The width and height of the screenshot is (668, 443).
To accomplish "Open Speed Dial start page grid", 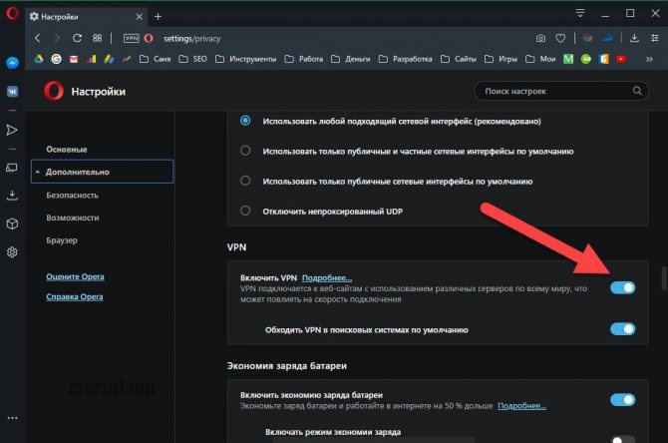I will [x=97, y=38].
